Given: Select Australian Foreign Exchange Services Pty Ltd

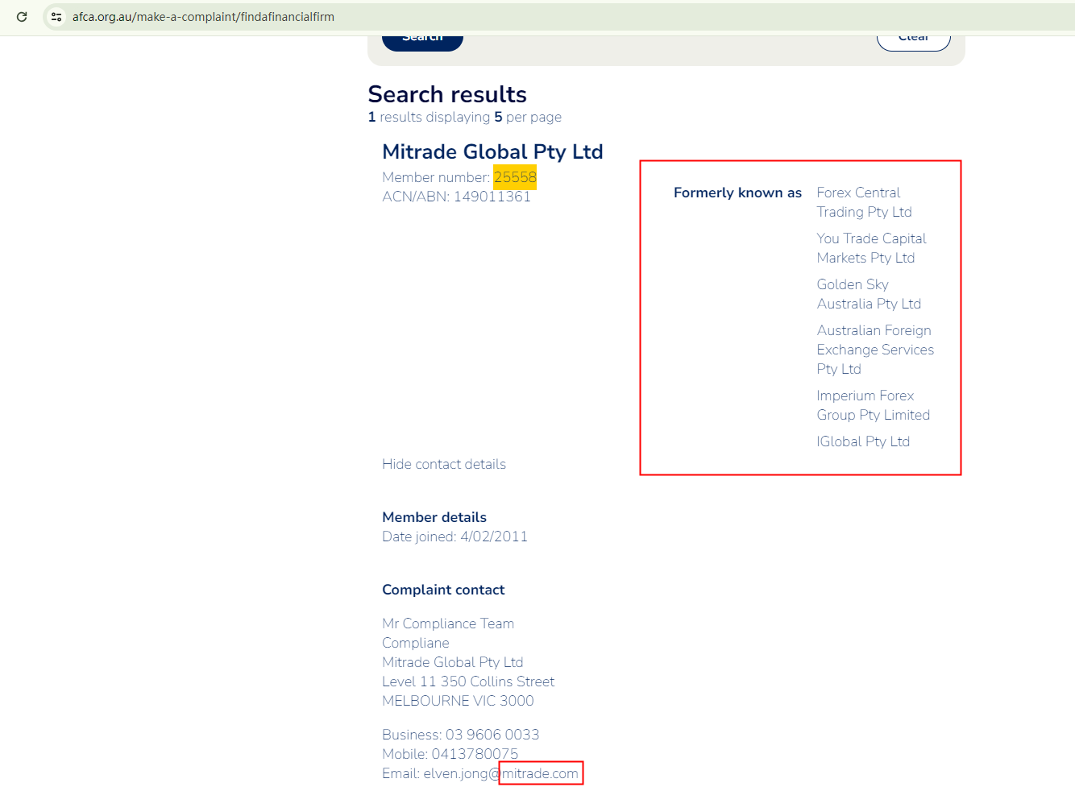Looking at the screenshot, I should [x=874, y=350].
